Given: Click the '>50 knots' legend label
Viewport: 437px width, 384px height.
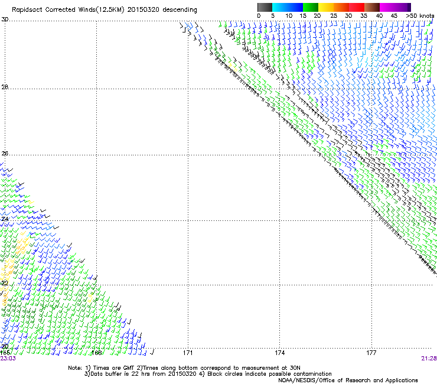Looking at the screenshot, I should pos(420,16).
